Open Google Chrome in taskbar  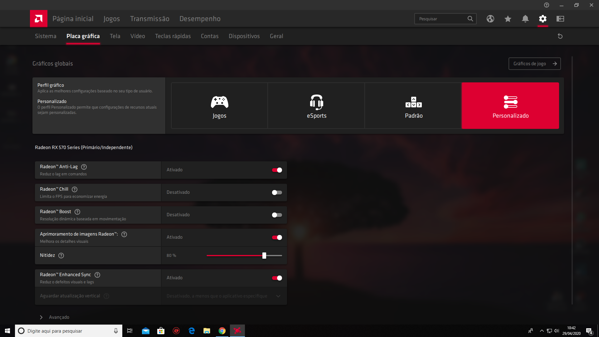pos(222,331)
